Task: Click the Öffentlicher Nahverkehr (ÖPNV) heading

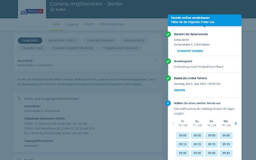Action: tap(44, 119)
